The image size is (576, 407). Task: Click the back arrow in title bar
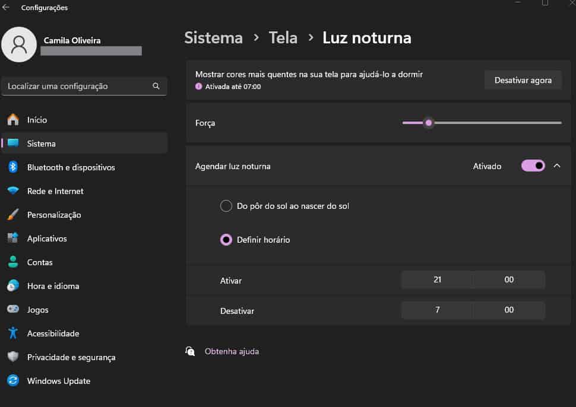pyautogui.click(x=7, y=8)
